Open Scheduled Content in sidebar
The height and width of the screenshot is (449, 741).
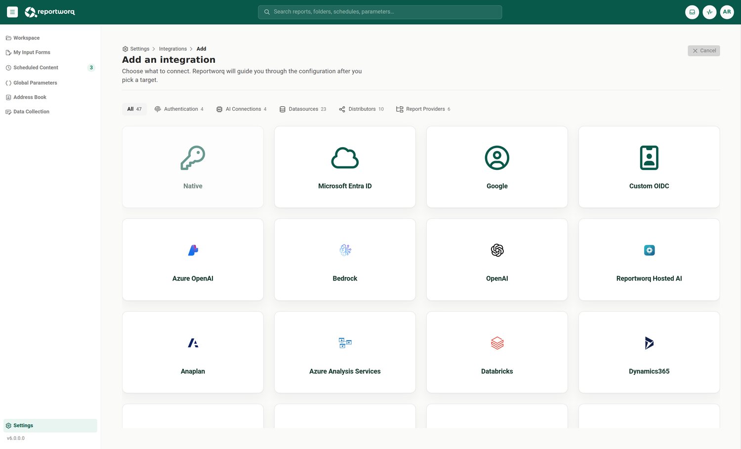point(50,68)
